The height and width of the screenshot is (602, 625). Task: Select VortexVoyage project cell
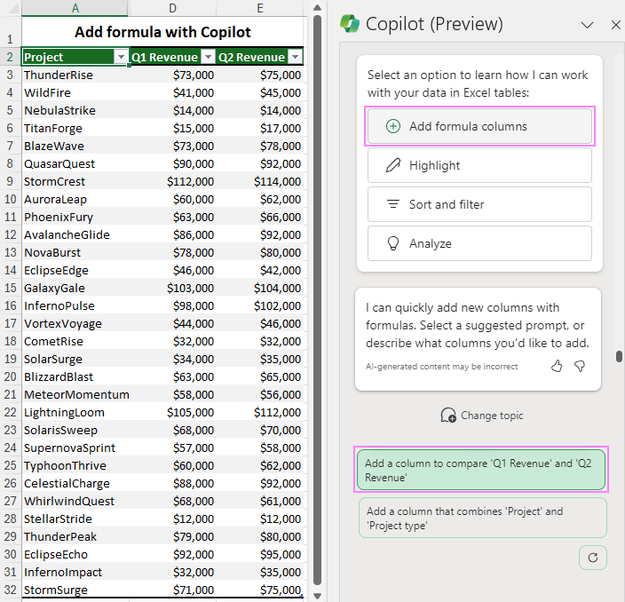coord(75,323)
